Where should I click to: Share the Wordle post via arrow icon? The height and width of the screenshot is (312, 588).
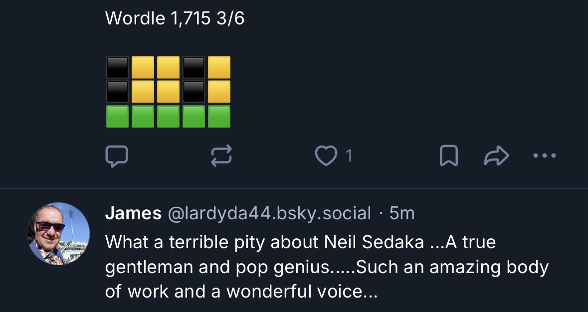pyautogui.click(x=496, y=156)
